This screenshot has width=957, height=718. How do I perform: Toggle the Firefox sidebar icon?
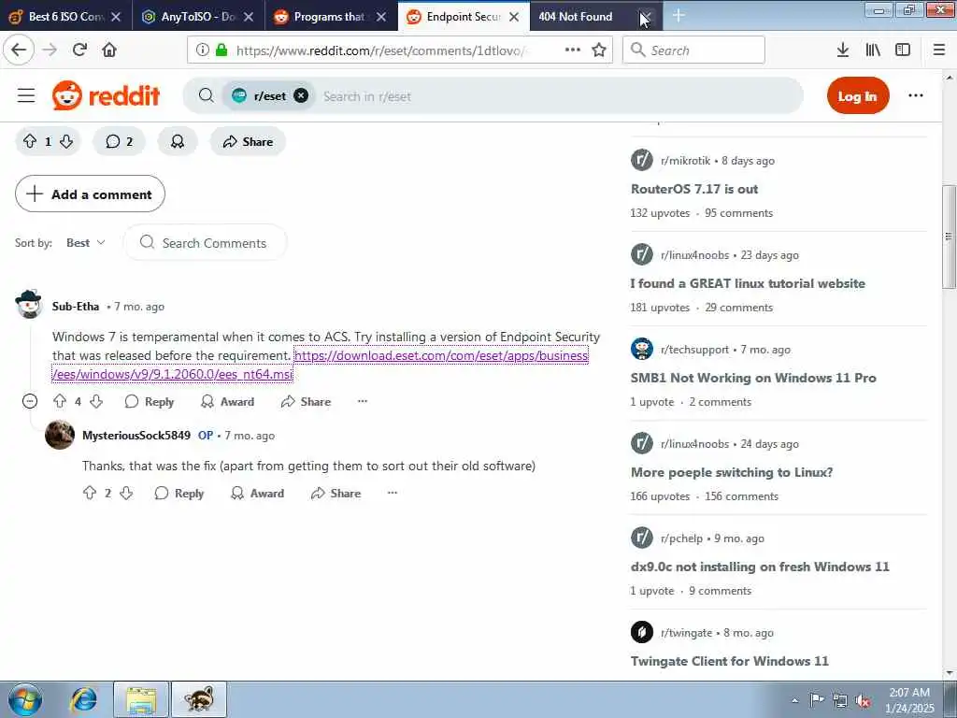coord(903,50)
